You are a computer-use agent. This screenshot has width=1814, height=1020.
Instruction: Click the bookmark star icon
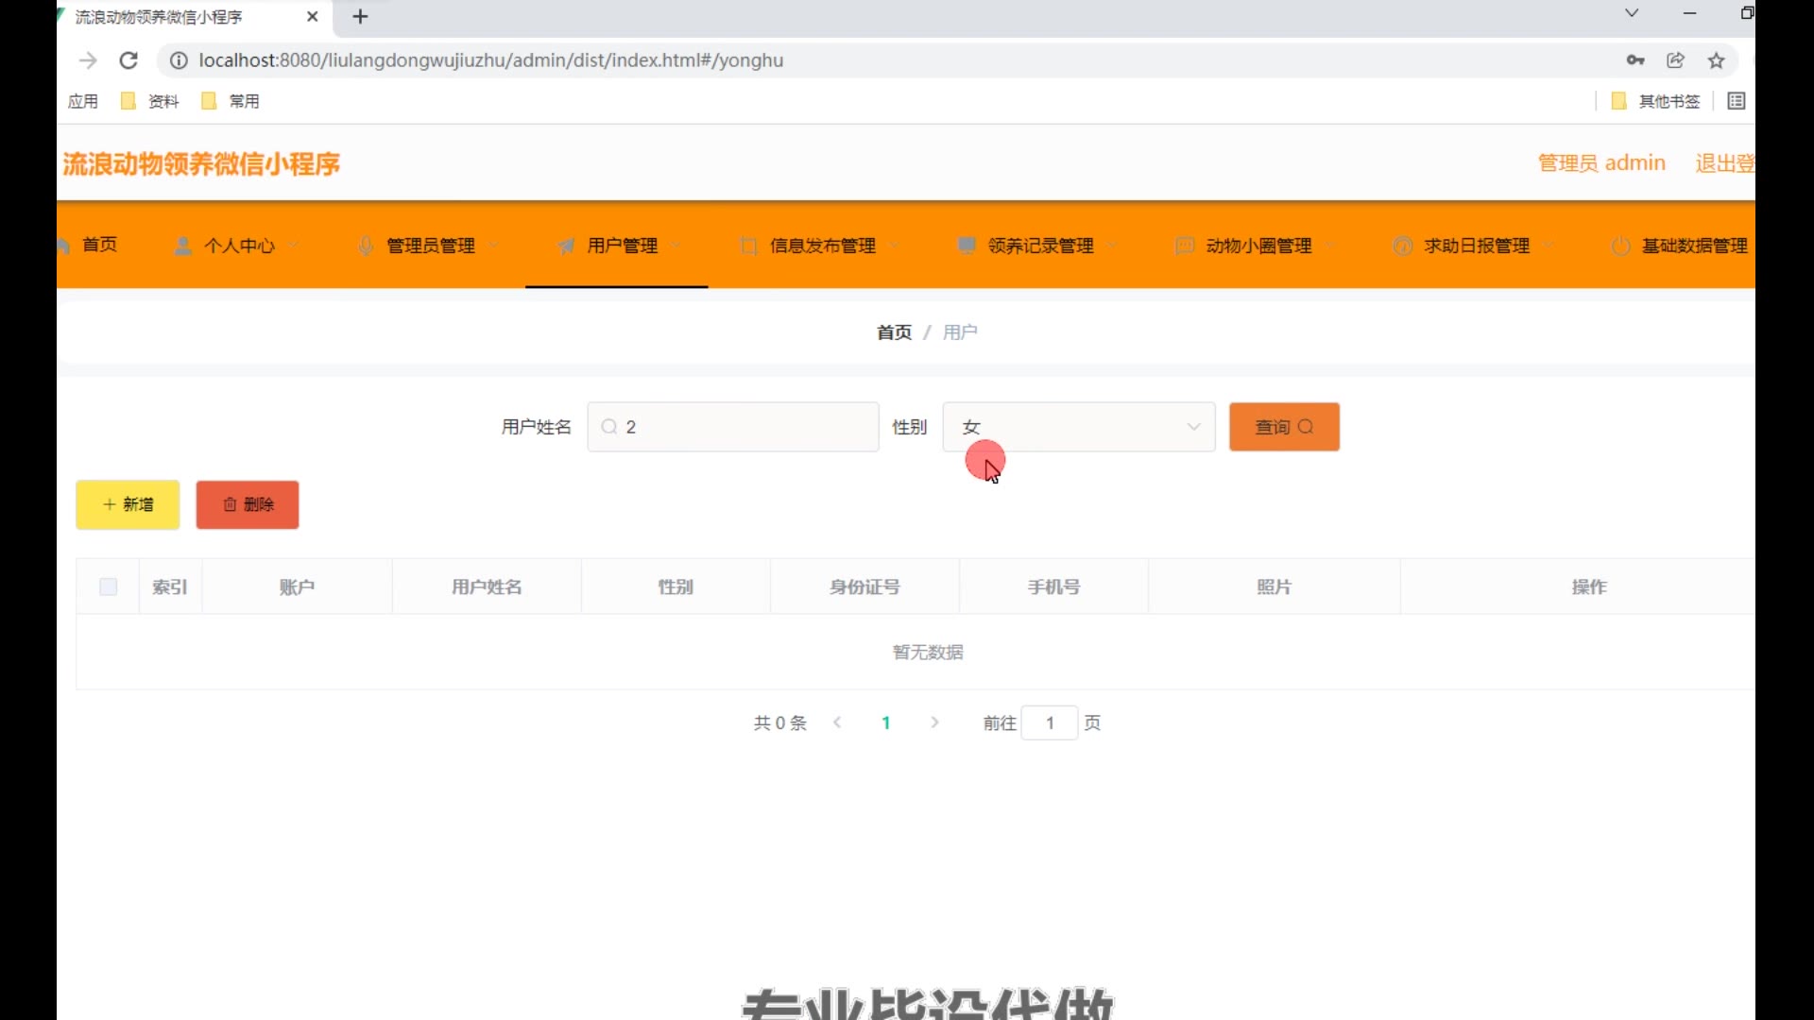tap(1717, 60)
